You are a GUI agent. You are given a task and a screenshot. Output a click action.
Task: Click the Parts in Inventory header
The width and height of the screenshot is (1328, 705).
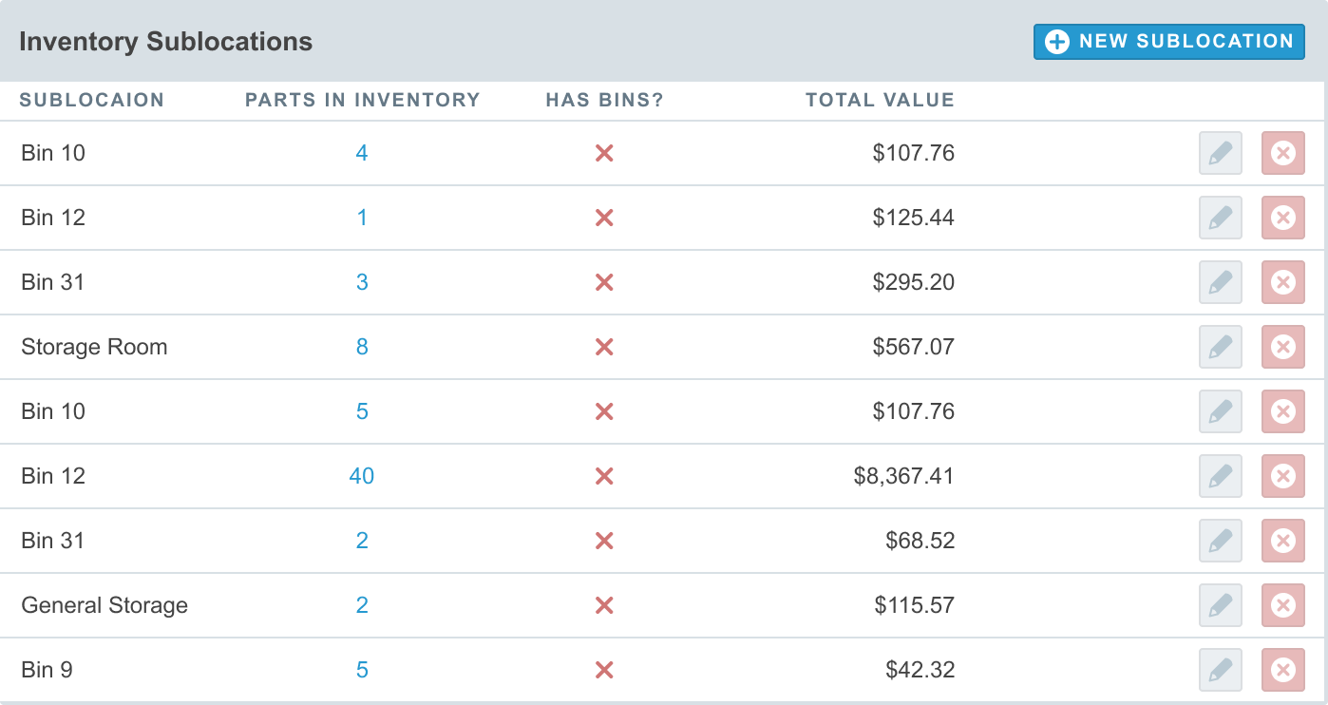click(362, 100)
